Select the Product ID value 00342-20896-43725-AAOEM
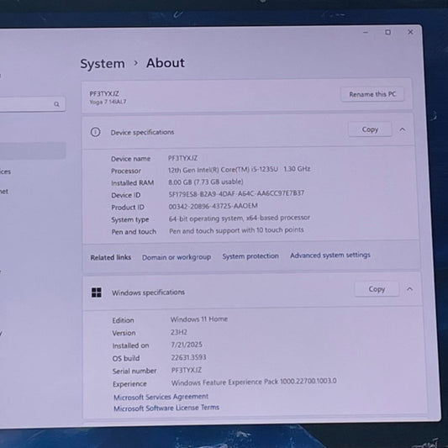 point(213,206)
